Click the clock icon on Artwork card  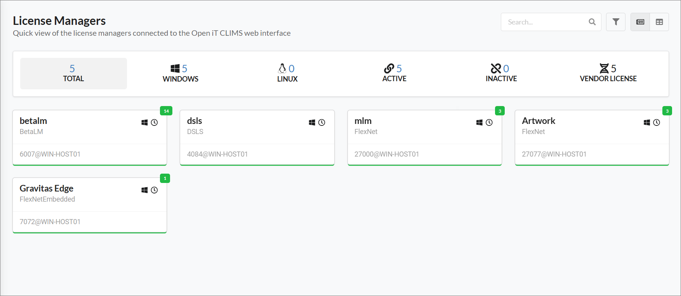coord(657,122)
